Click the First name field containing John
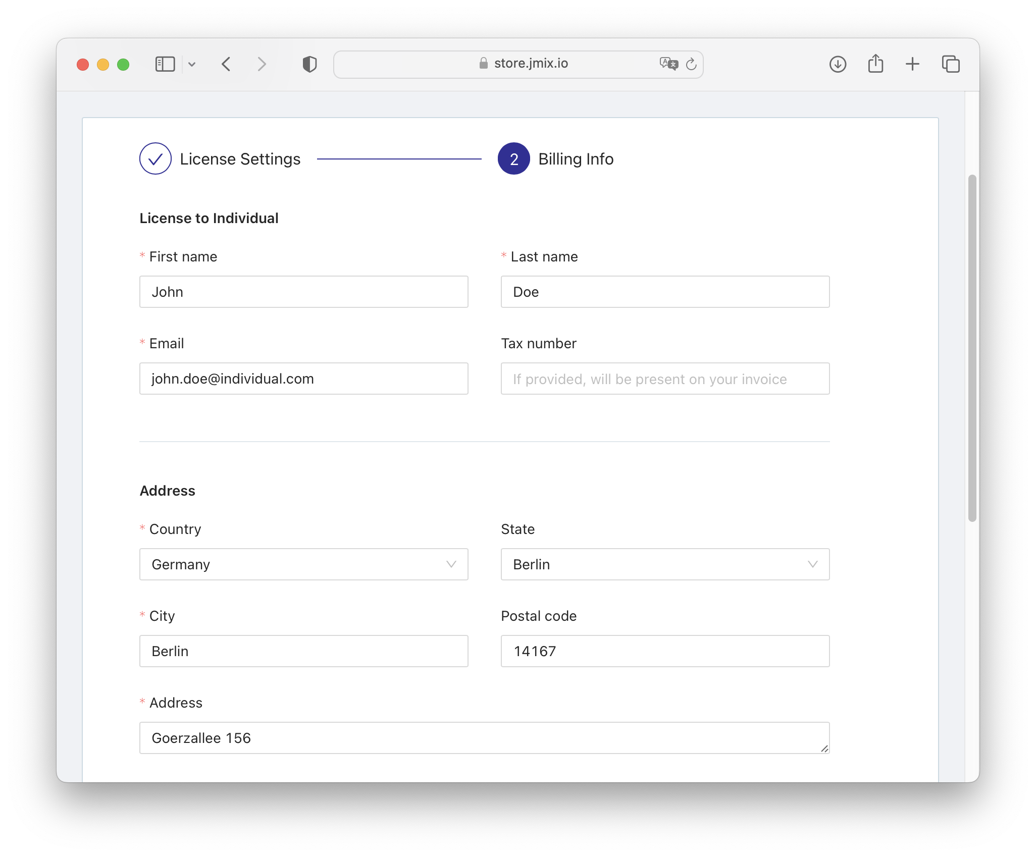This screenshot has height=857, width=1036. pos(303,292)
